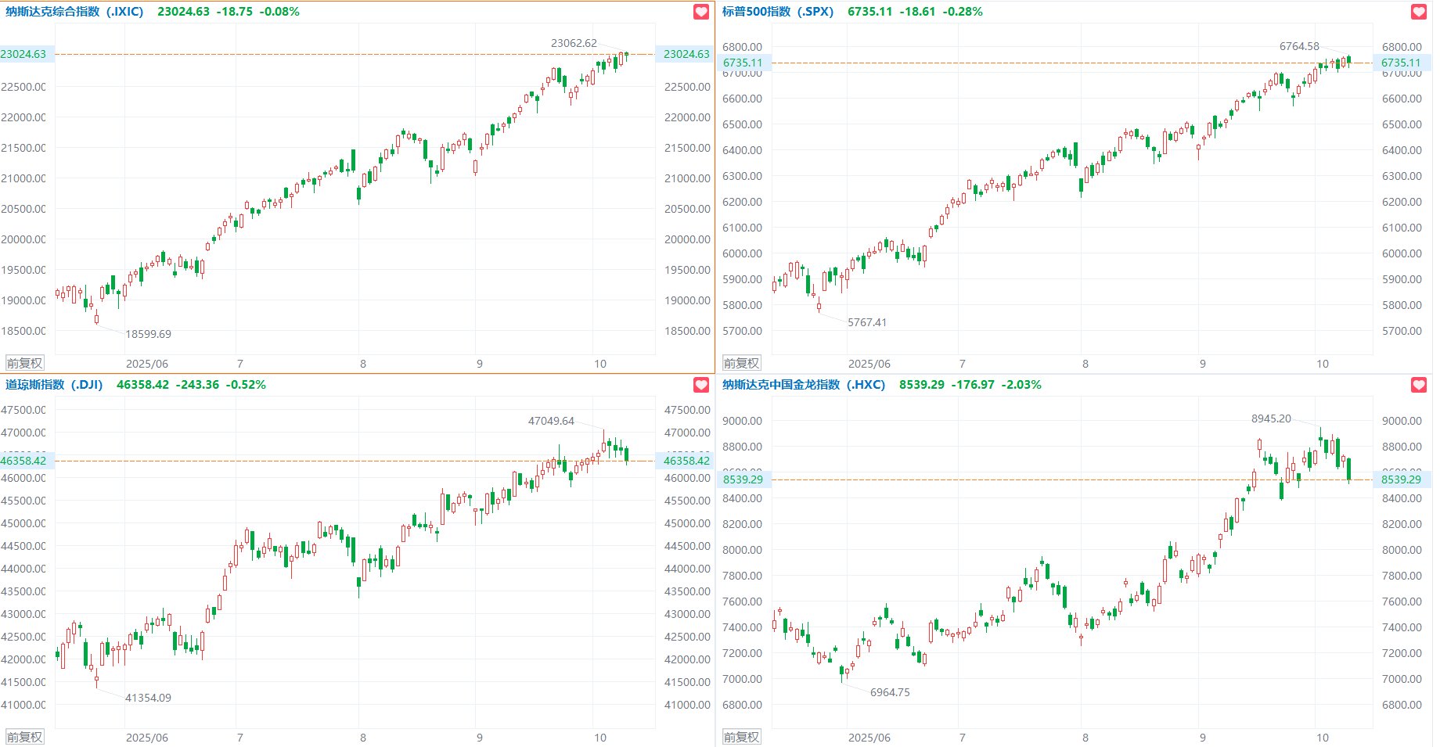1440x747 pixels.
Task: Open the 前复权 setting on the .HXC chart
Action: [x=741, y=737]
